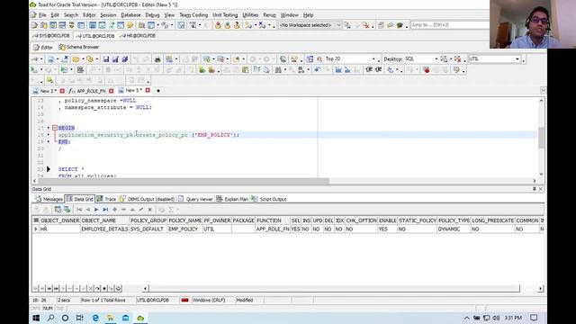Switch to HR@ORCLPDB connection tab

click(x=138, y=36)
